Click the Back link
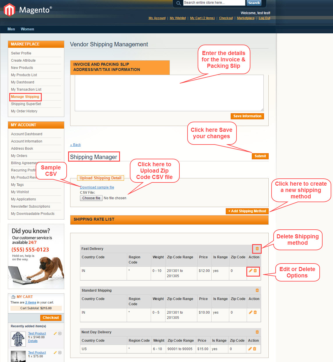 point(75,145)
